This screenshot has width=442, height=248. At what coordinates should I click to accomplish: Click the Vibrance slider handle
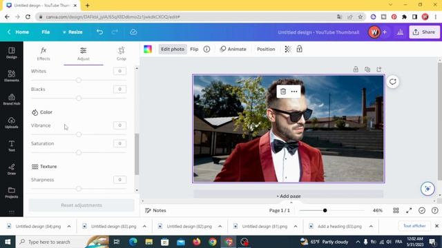(79, 134)
